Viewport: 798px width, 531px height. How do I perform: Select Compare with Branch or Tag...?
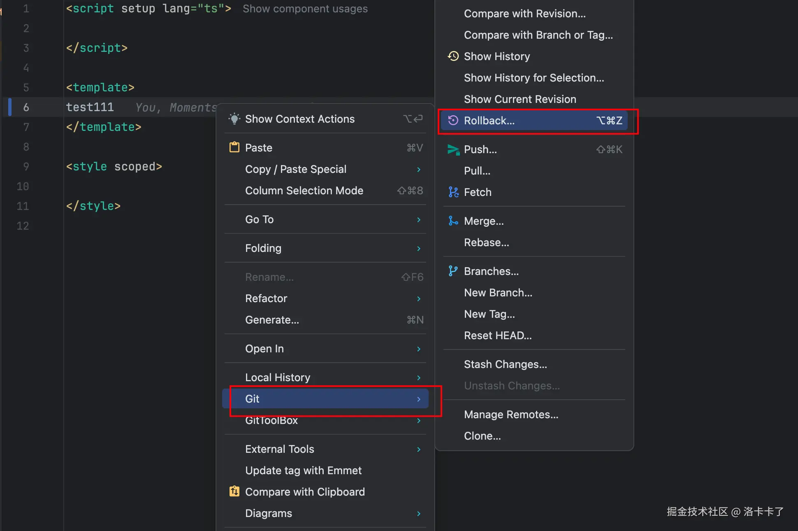click(538, 35)
